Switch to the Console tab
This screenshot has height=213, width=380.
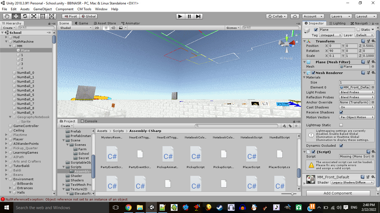pos(89,121)
